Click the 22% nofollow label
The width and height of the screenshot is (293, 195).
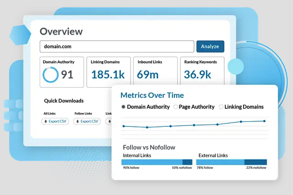(x=256, y=167)
